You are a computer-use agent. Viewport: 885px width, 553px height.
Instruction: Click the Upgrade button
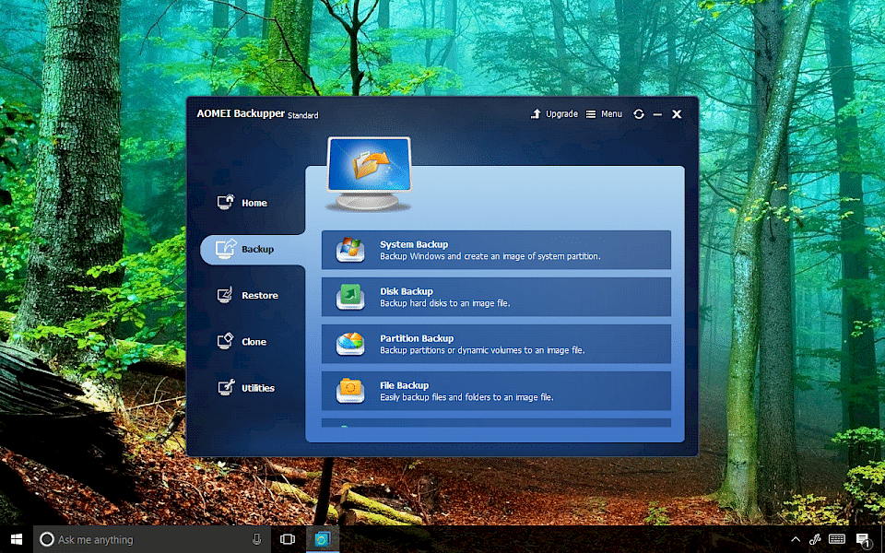pos(554,114)
